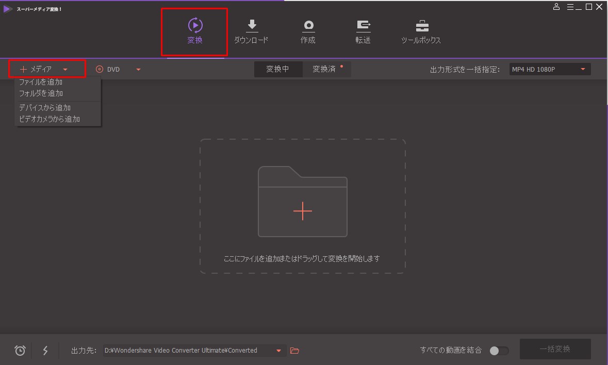608x365 pixels.
Task: Select ビデオカメラから追加 menu entry
Action: 50,119
